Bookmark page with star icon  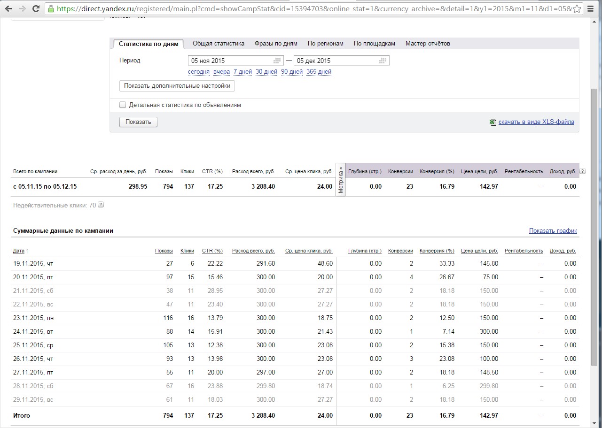click(x=577, y=9)
